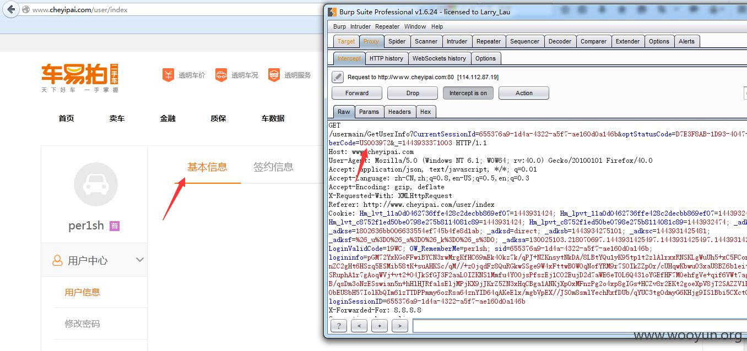This screenshot has height=351, width=747.
Task: Click the 'Host: www.cheyipai.com' request line
Action: coord(371,152)
